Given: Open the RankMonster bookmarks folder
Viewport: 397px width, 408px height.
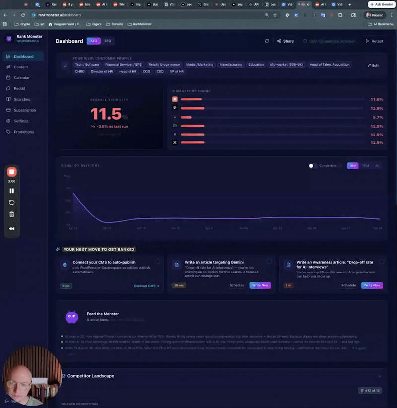Looking at the screenshot, I should (x=139, y=24).
